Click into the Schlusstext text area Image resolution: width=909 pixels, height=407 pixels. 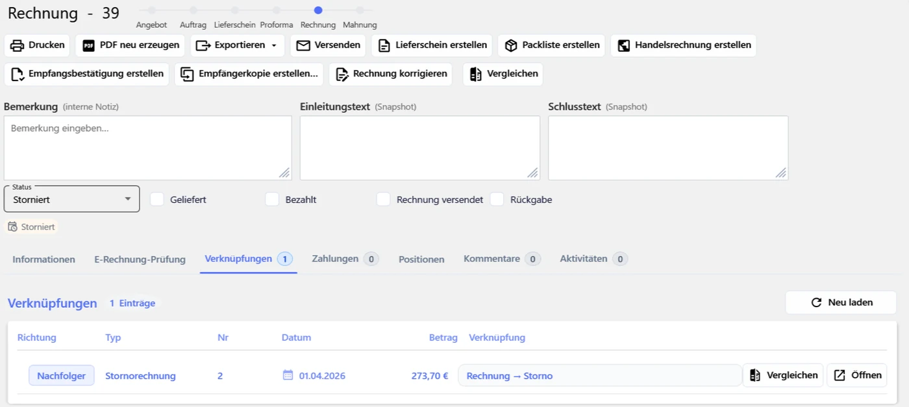tap(668, 148)
